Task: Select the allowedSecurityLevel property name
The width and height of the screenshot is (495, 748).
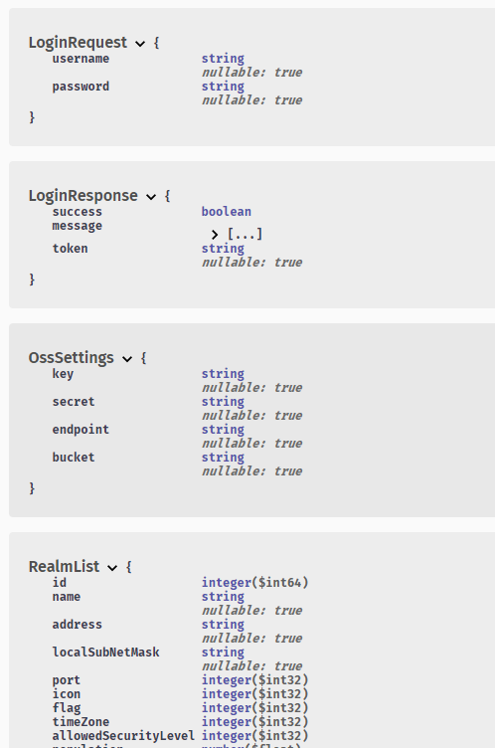Action: [x=123, y=736]
